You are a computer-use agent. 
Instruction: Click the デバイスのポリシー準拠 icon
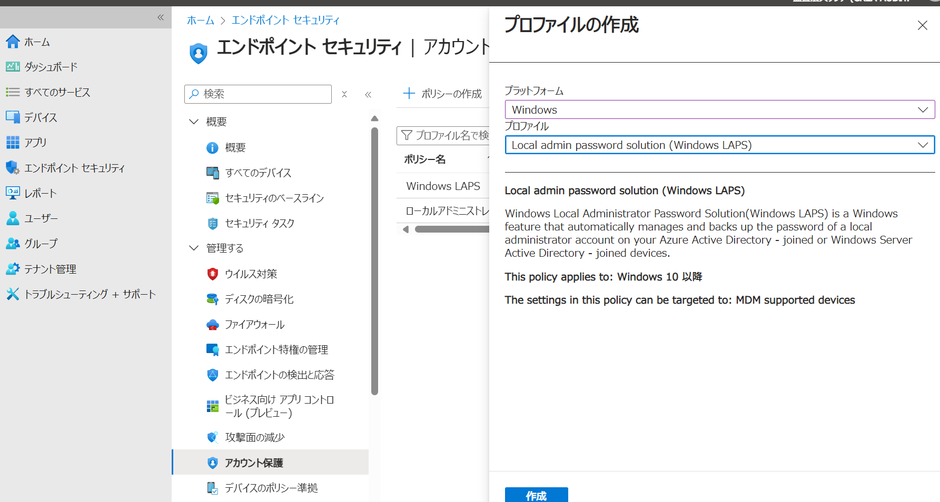(212, 488)
